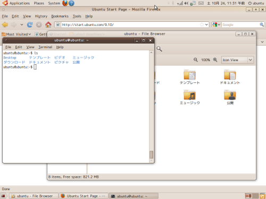Click the workspace switcher in bottom panel
The image size is (266, 199).
[x=252, y=196]
